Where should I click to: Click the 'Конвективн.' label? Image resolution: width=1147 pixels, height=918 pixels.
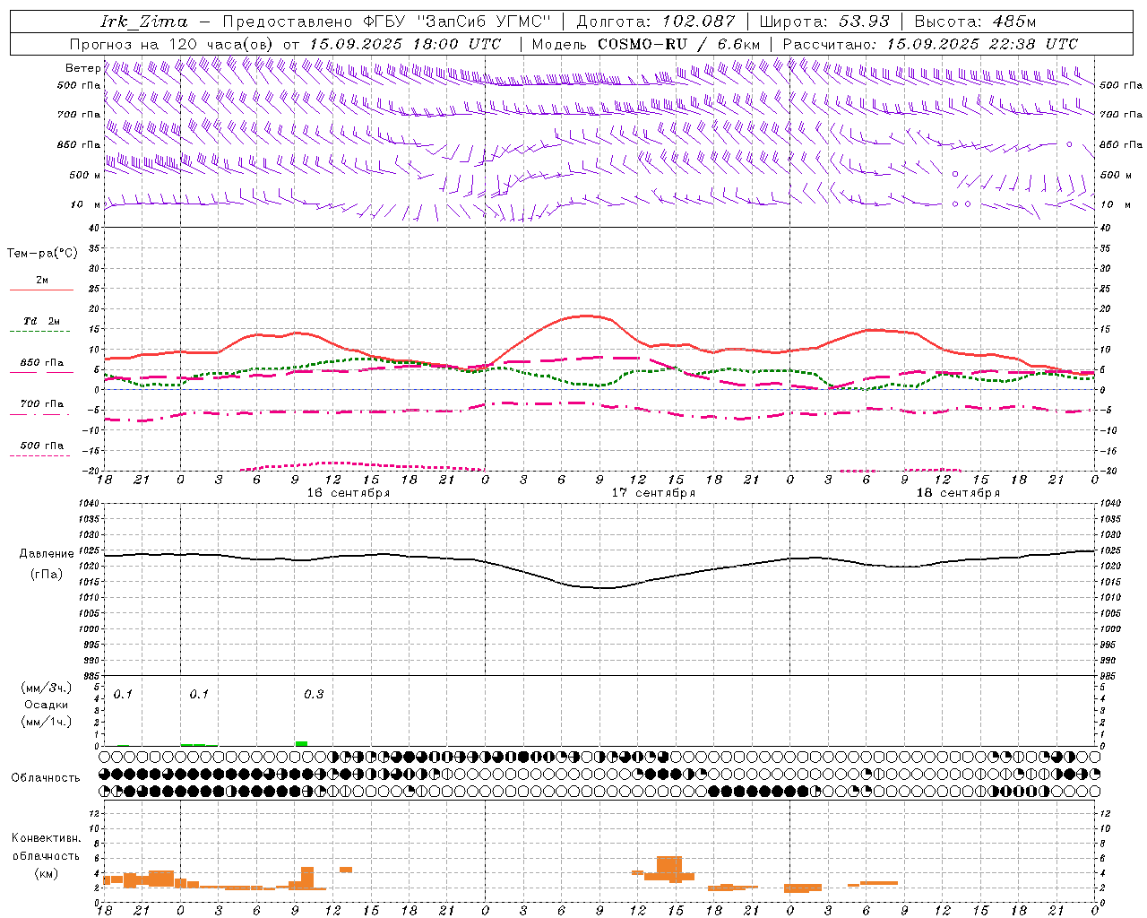[47, 838]
